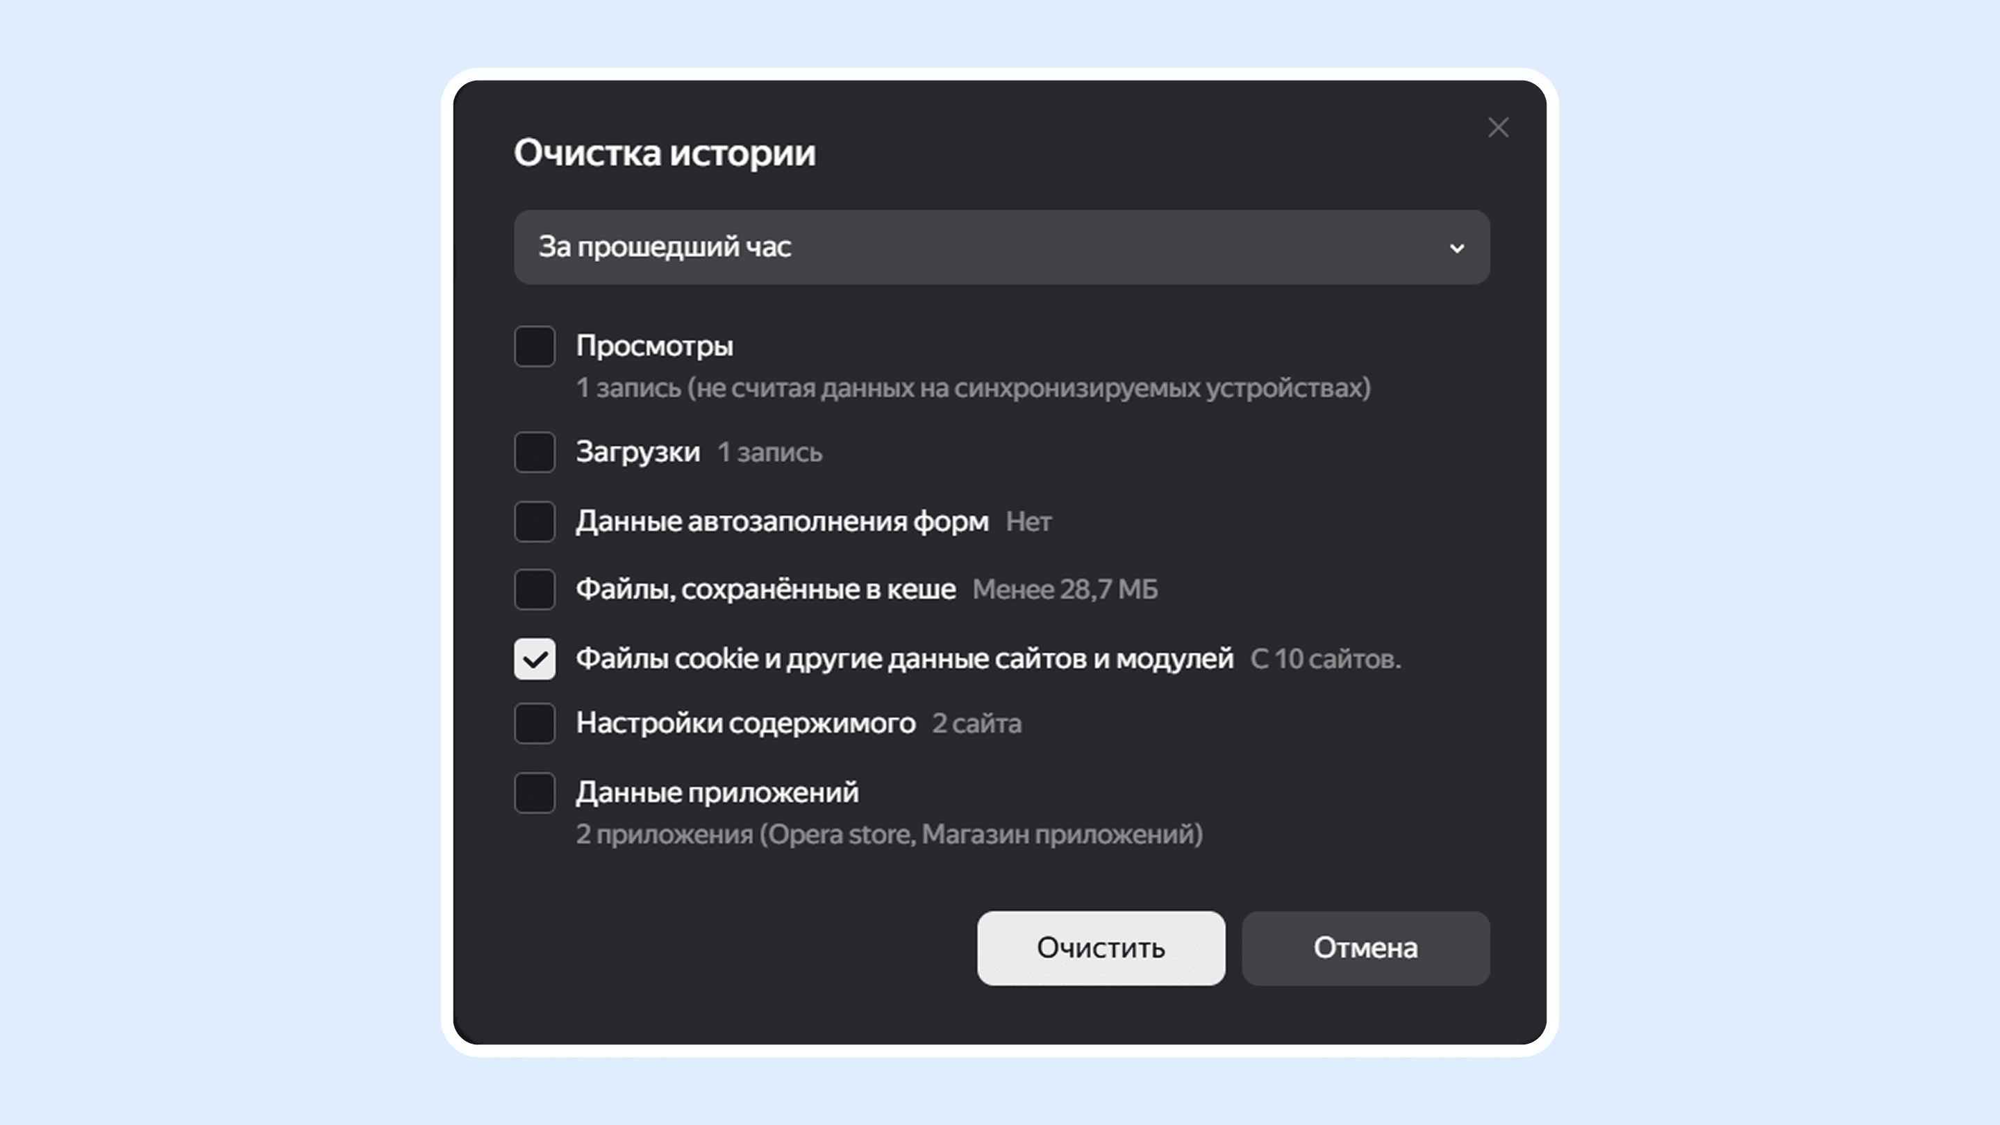
Task: Click the «Менее 28,7 МБ» size text
Action: tap(1066, 590)
